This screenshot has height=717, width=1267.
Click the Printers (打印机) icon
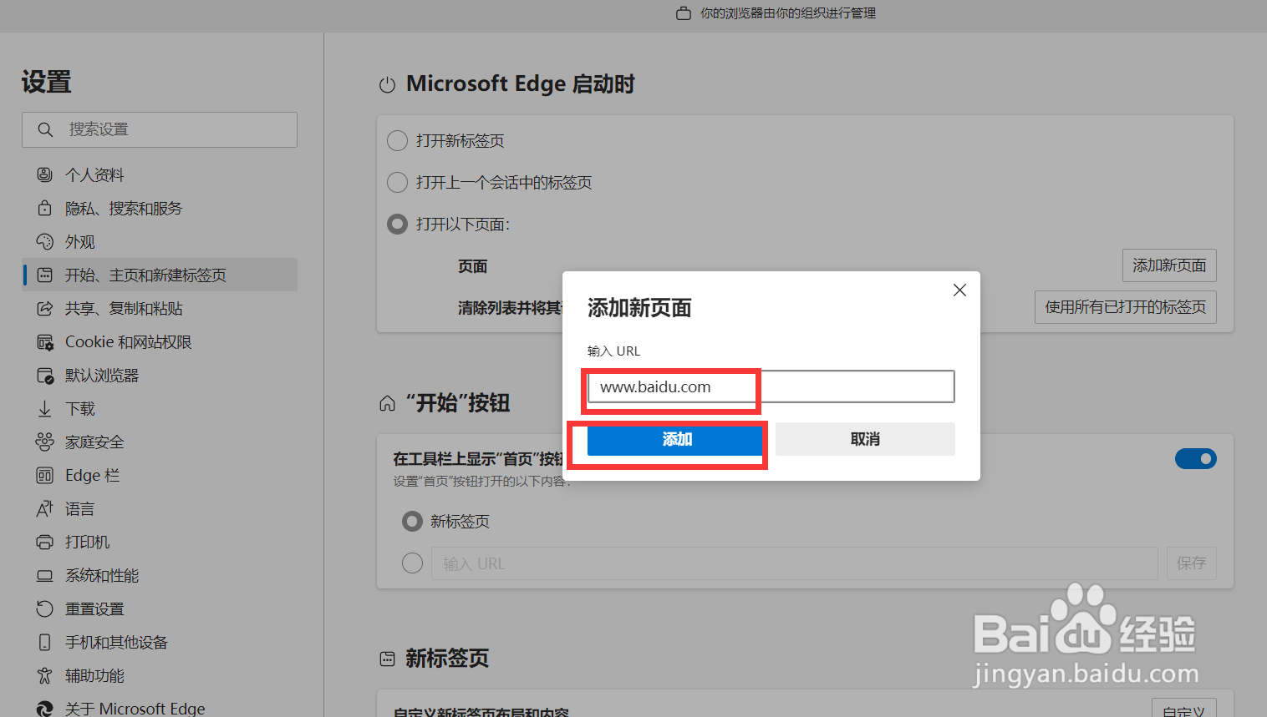pyautogui.click(x=45, y=542)
